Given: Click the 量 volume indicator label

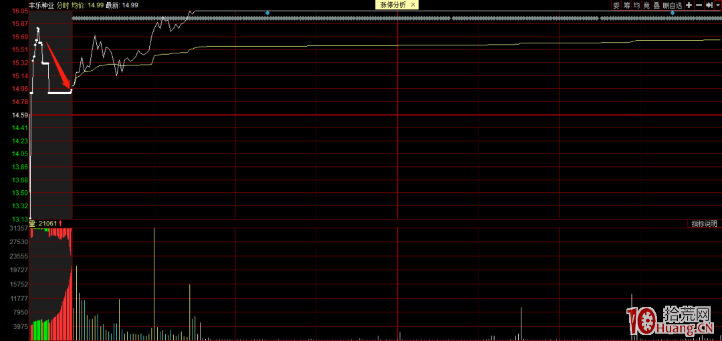Looking at the screenshot, I should click(x=31, y=224).
